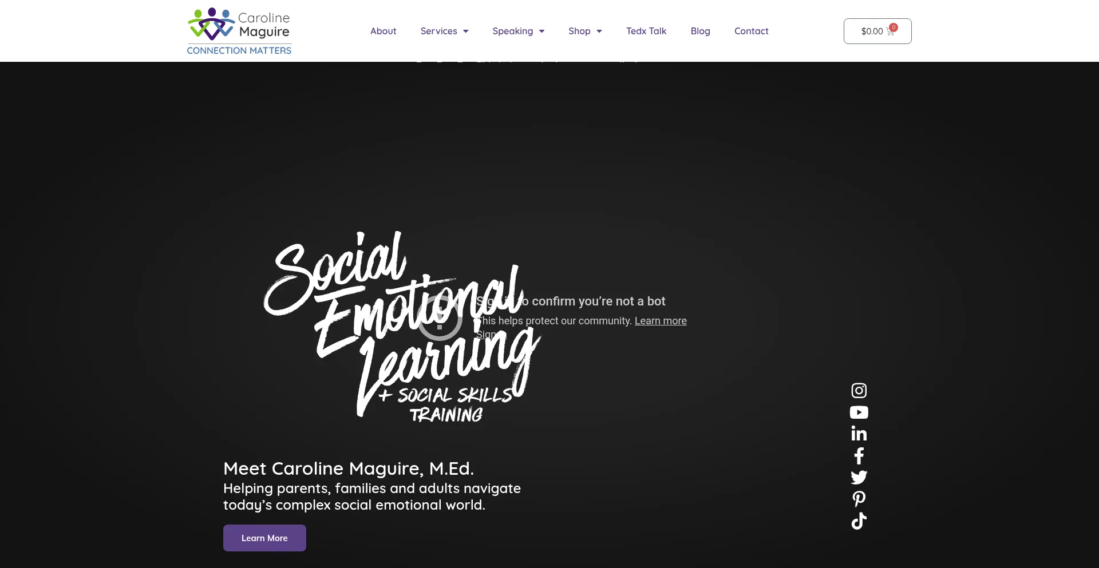Viewport: 1099px width, 568px height.
Task: Visit the LinkedIn page icon
Action: coord(859,434)
